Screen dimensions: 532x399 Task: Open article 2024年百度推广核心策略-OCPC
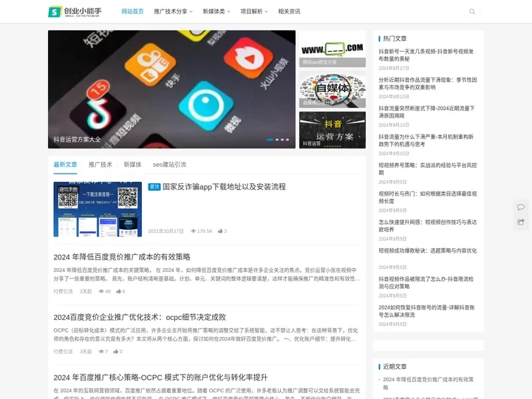160,378
